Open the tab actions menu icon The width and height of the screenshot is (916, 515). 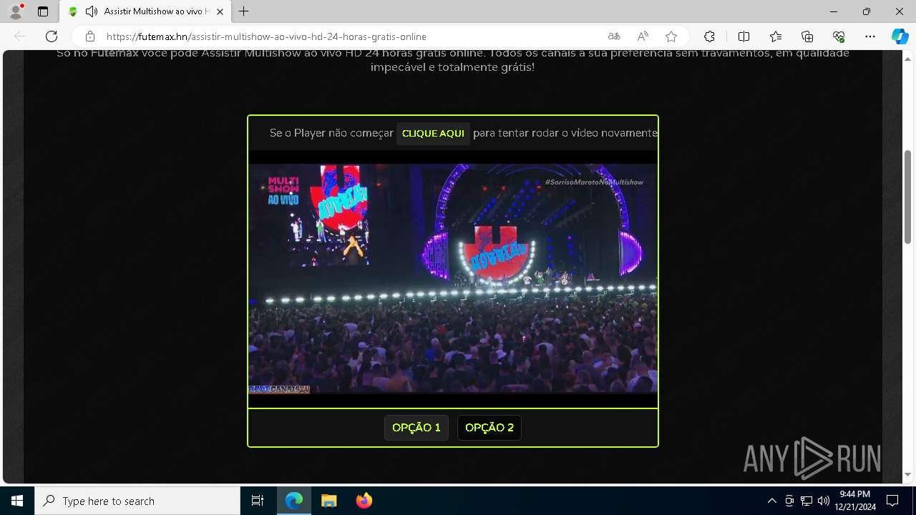pyautogui.click(x=43, y=11)
